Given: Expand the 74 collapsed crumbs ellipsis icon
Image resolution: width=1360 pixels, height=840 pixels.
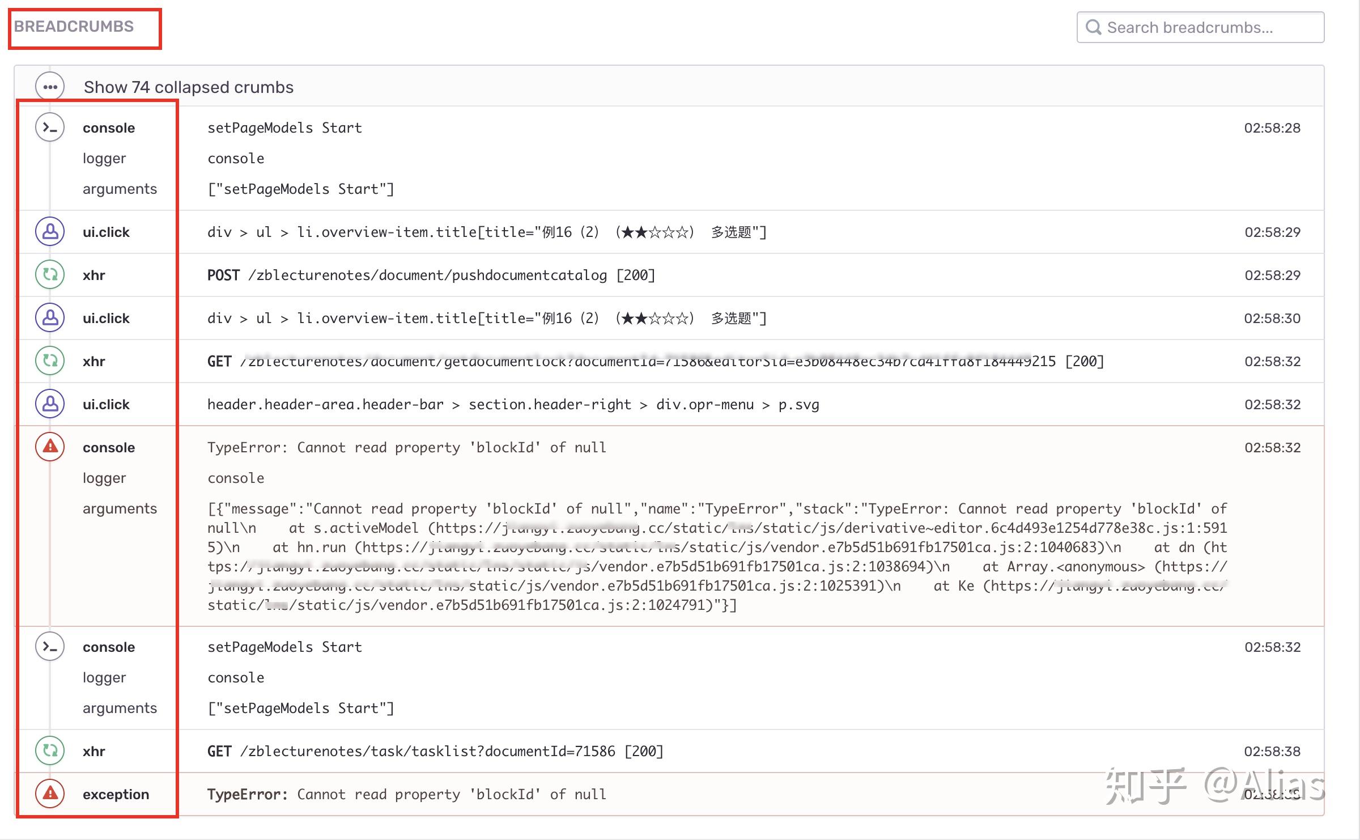Looking at the screenshot, I should 50,87.
